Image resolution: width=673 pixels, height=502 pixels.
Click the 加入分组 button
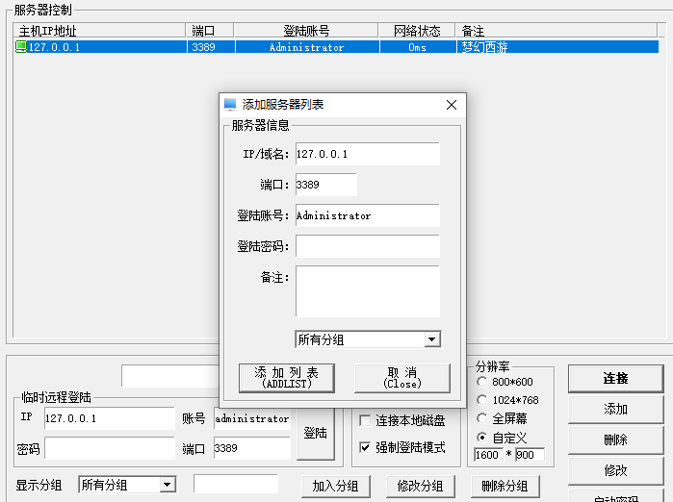point(335,487)
